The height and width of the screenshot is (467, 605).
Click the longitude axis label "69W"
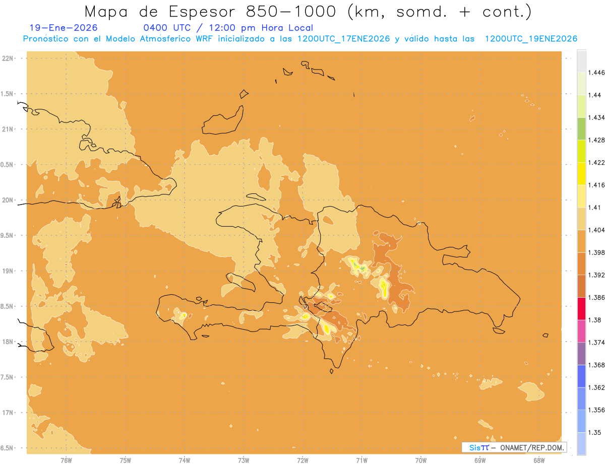tap(479, 460)
